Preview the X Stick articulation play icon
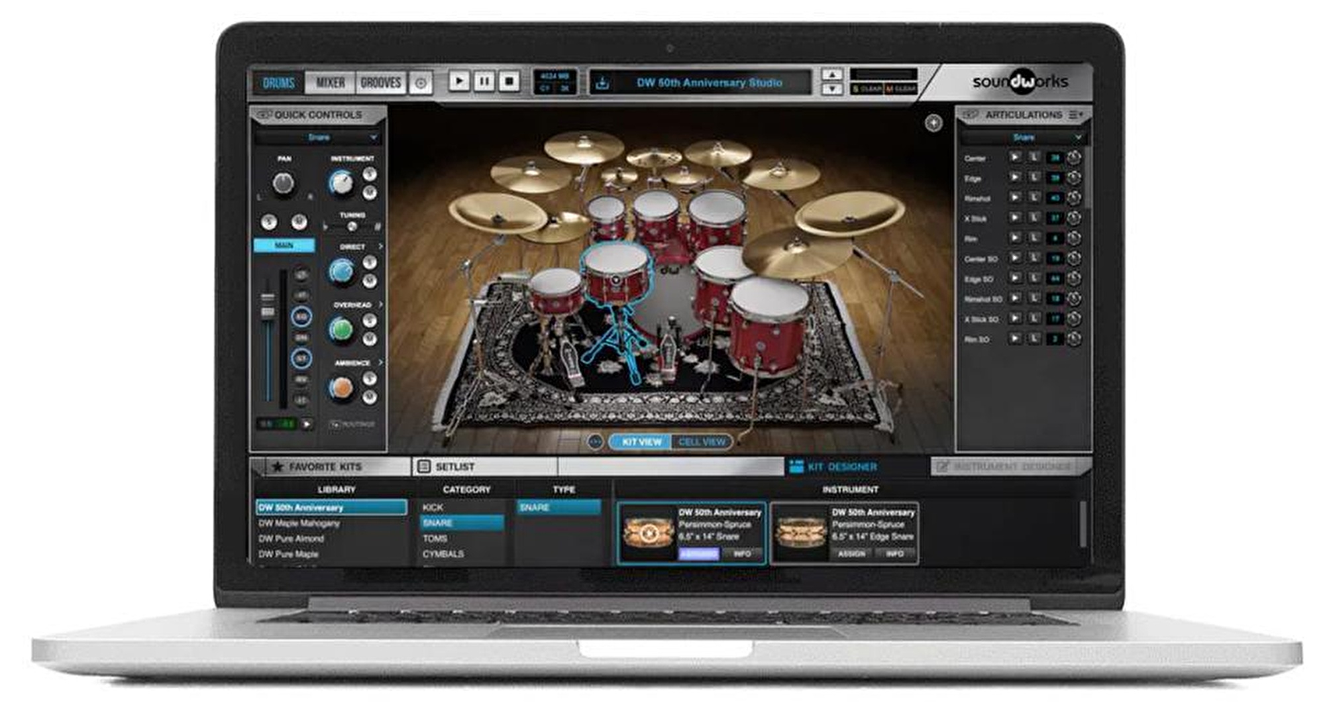 point(1014,217)
